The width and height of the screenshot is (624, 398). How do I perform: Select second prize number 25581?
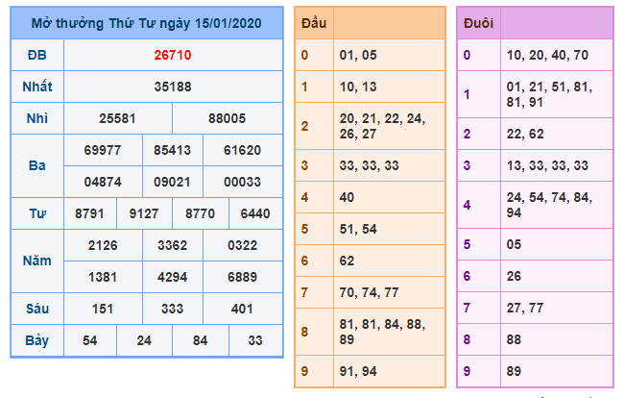117,118
